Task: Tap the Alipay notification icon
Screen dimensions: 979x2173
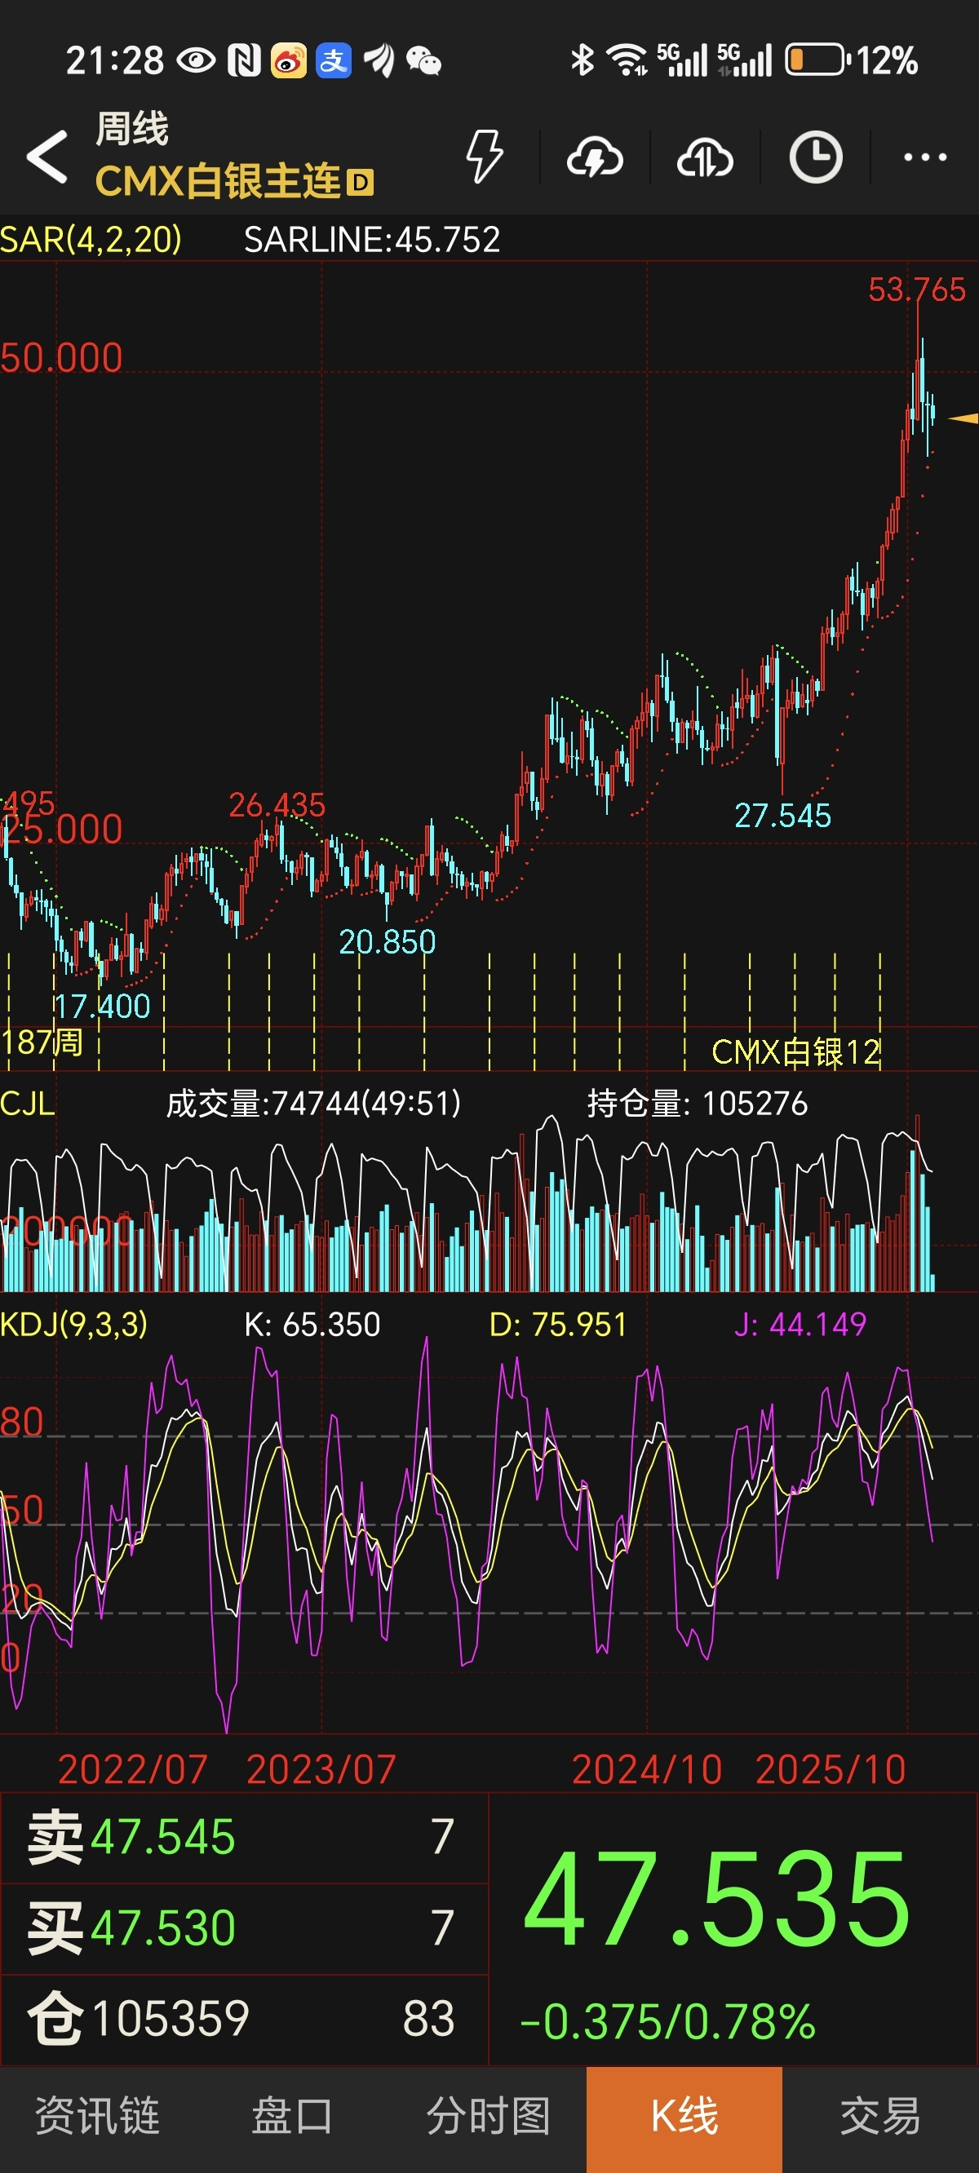Action: point(334,60)
